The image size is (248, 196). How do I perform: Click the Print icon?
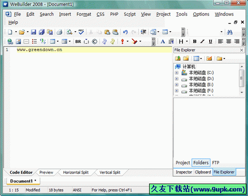click(60, 32)
